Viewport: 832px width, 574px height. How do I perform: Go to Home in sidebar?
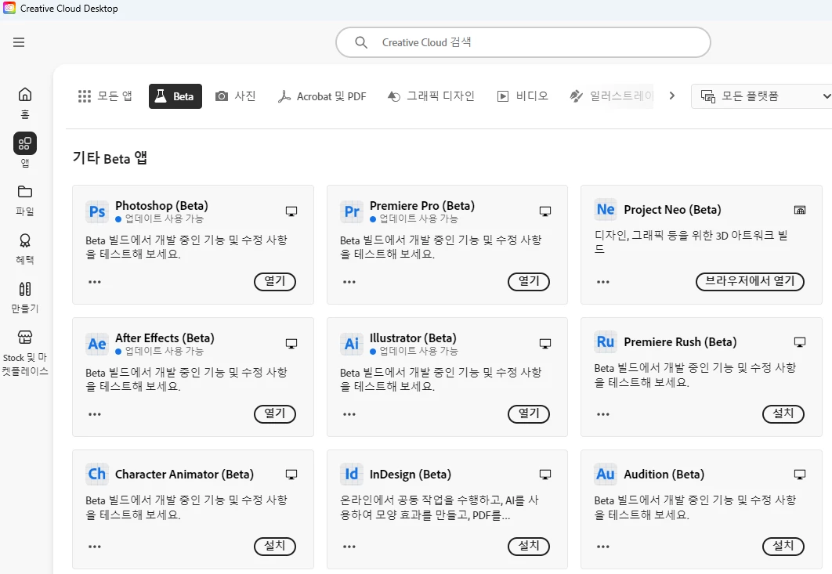click(x=25, y=103)
